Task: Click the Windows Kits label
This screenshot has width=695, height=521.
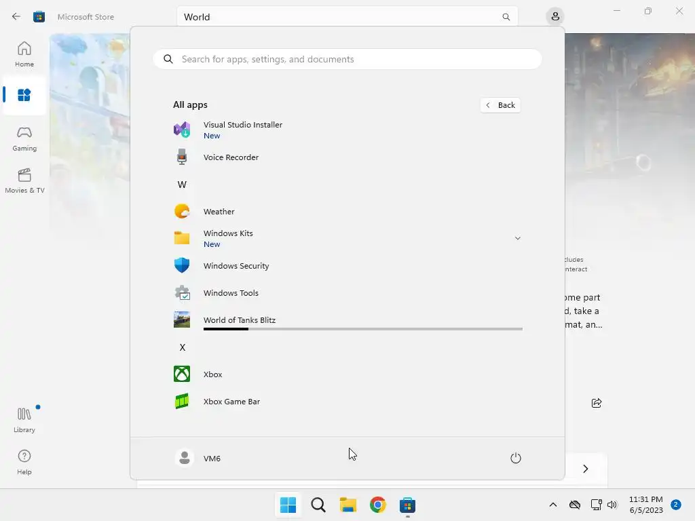Action: (x=228, y=233)
